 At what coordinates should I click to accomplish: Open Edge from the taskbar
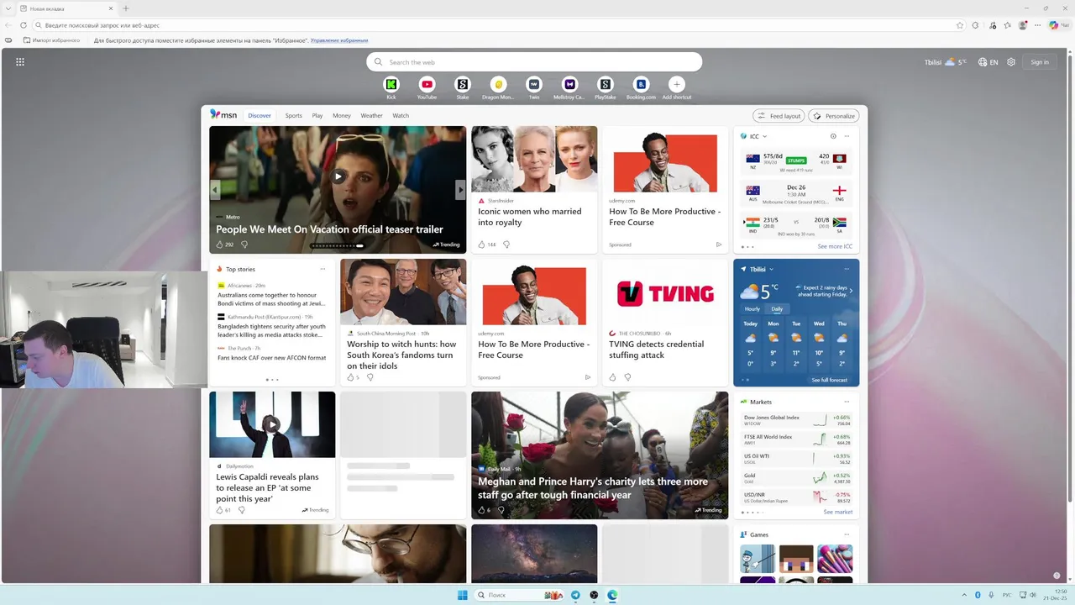[x=612, y=595]
